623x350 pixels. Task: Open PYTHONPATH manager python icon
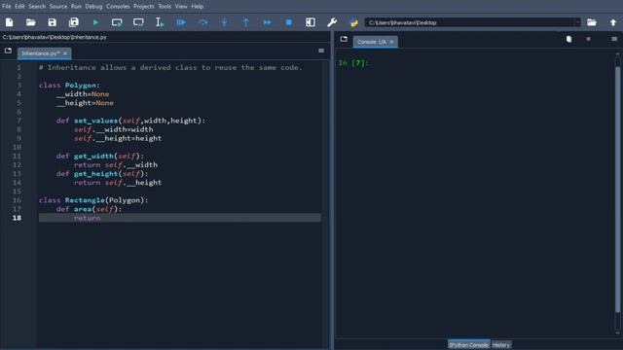353,22
